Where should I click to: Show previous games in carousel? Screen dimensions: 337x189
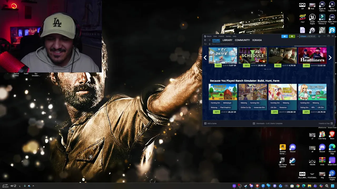[205, 58]
